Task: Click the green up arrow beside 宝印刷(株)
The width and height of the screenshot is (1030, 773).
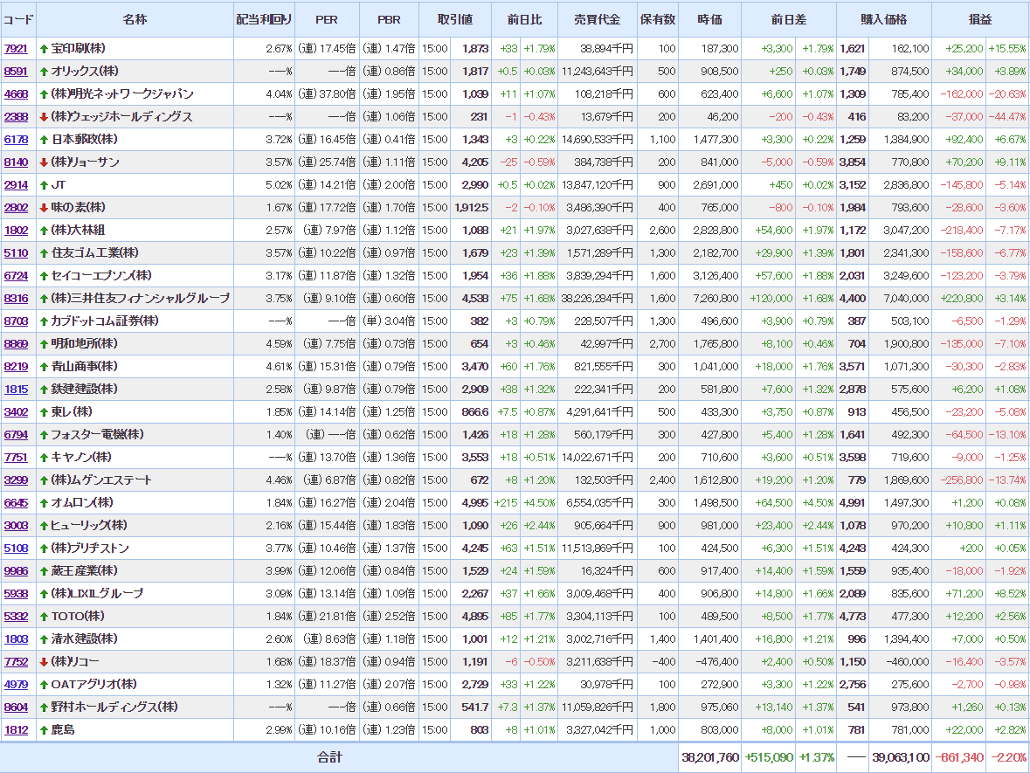Action: point(44,48)
